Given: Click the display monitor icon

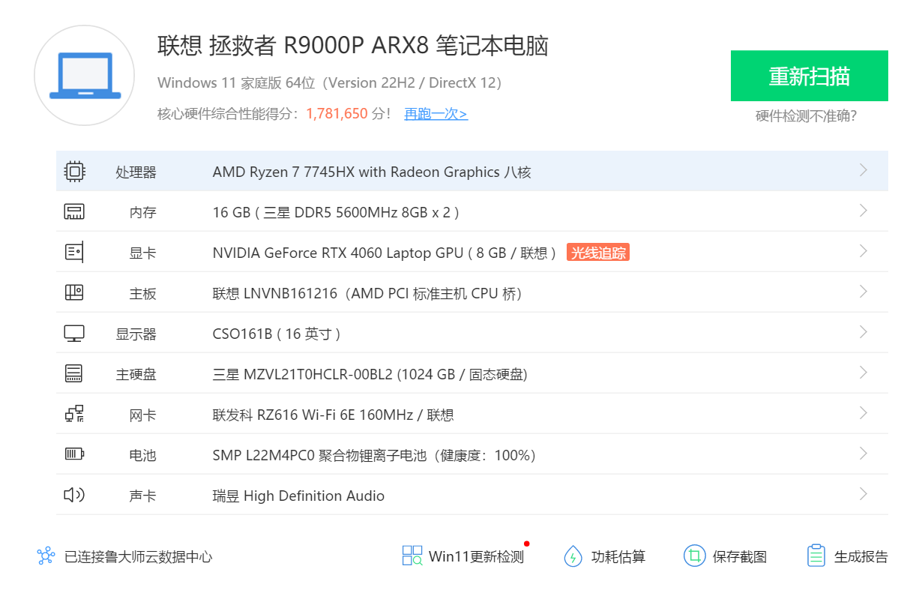Looking at the screenshot, I should (x=74, y=334).
